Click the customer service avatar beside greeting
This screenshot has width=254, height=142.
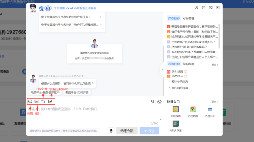33,79
